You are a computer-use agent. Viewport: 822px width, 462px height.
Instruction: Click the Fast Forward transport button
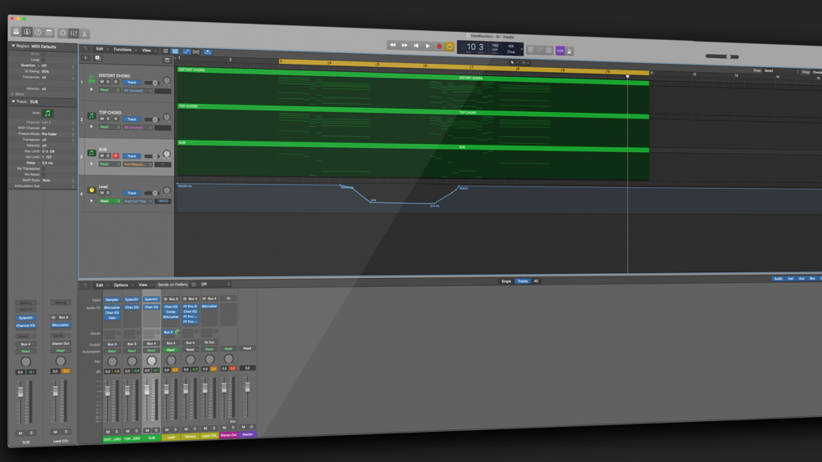[404, 46]
